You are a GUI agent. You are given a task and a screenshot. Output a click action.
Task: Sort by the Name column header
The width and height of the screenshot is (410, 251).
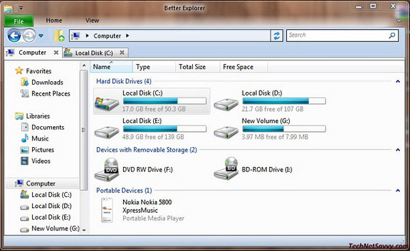pos(111,67)
